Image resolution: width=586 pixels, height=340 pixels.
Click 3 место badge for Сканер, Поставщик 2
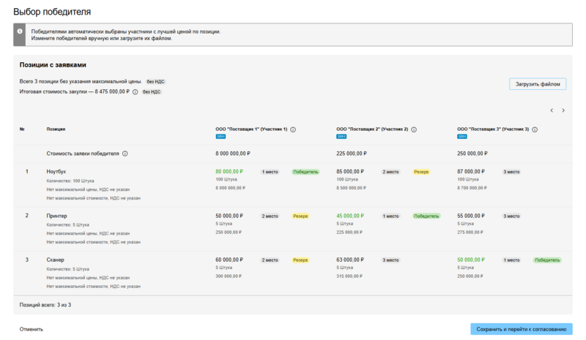(x=390, y=260)
